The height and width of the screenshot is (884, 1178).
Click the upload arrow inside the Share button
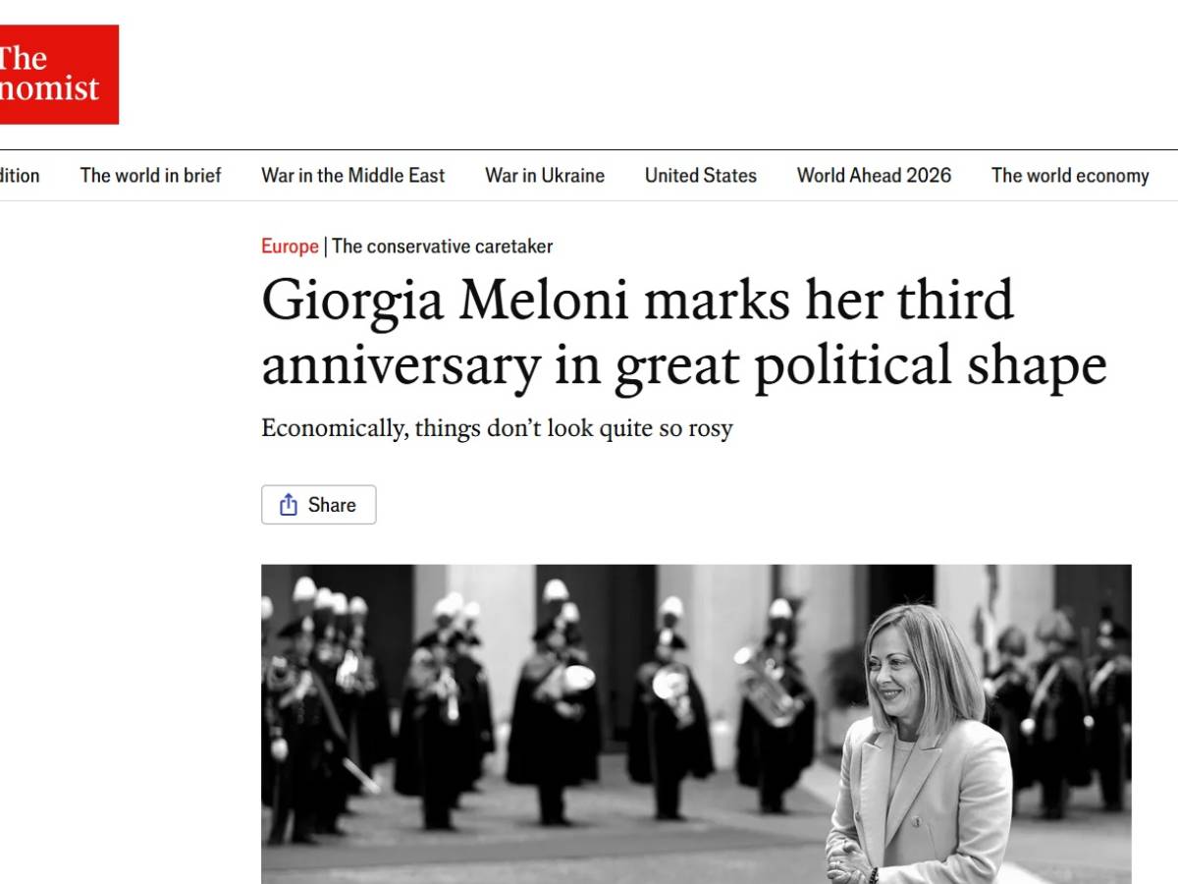click(x=289, y=504)
